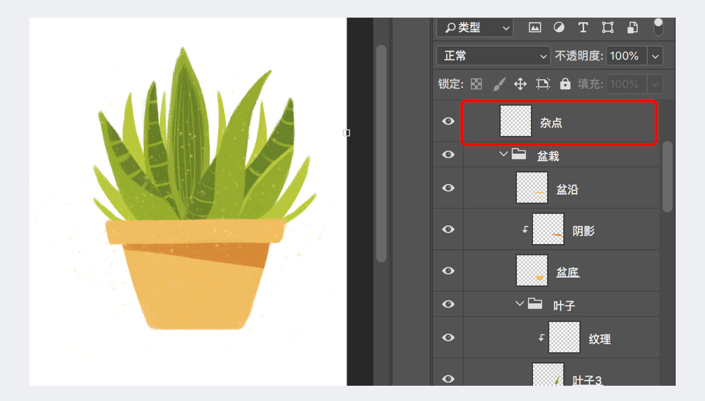Screen dimensions: 705x401
Task: Collapse the 盆栽 group chevron
Action: [x=503, y=154]
